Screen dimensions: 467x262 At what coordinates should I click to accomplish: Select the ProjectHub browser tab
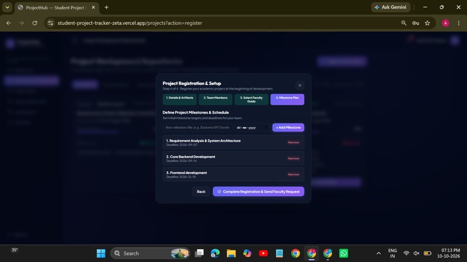[x=57, y=8]
